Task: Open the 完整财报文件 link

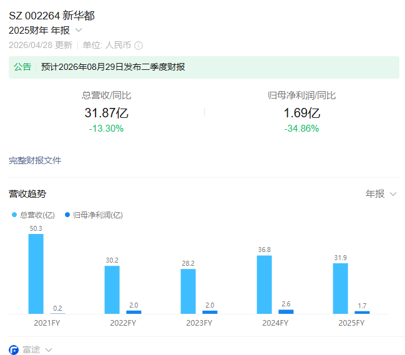Action: click(35, 160)
